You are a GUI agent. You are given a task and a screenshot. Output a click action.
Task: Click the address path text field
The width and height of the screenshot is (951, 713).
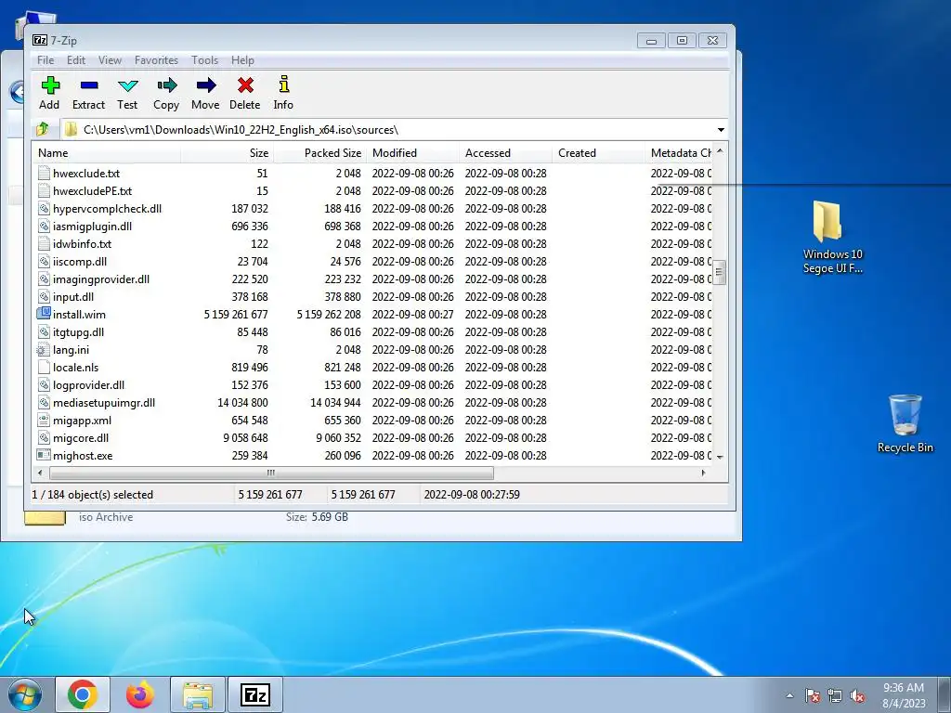[x=387, y=130]
